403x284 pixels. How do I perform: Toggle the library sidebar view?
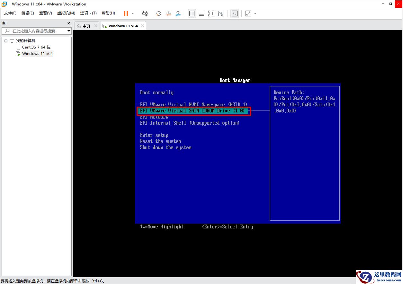(192, 13)
